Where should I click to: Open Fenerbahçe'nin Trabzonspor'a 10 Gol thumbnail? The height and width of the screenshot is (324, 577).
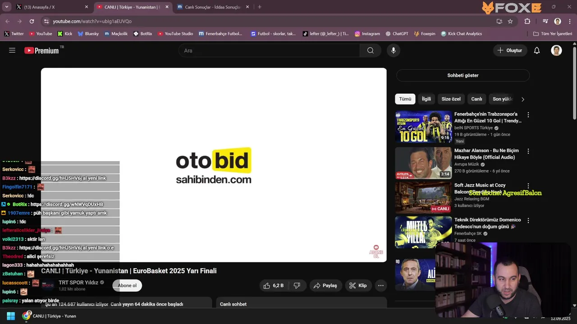click(x=423, y=126)
